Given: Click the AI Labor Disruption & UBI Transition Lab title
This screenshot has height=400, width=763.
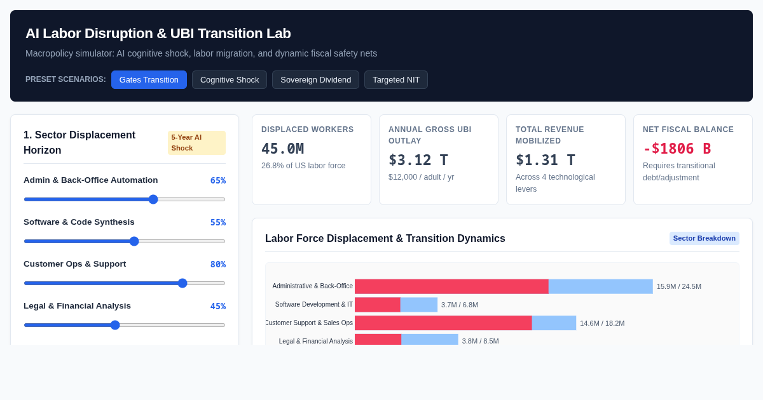Looking at the screenshot, I should pos(158,34).
